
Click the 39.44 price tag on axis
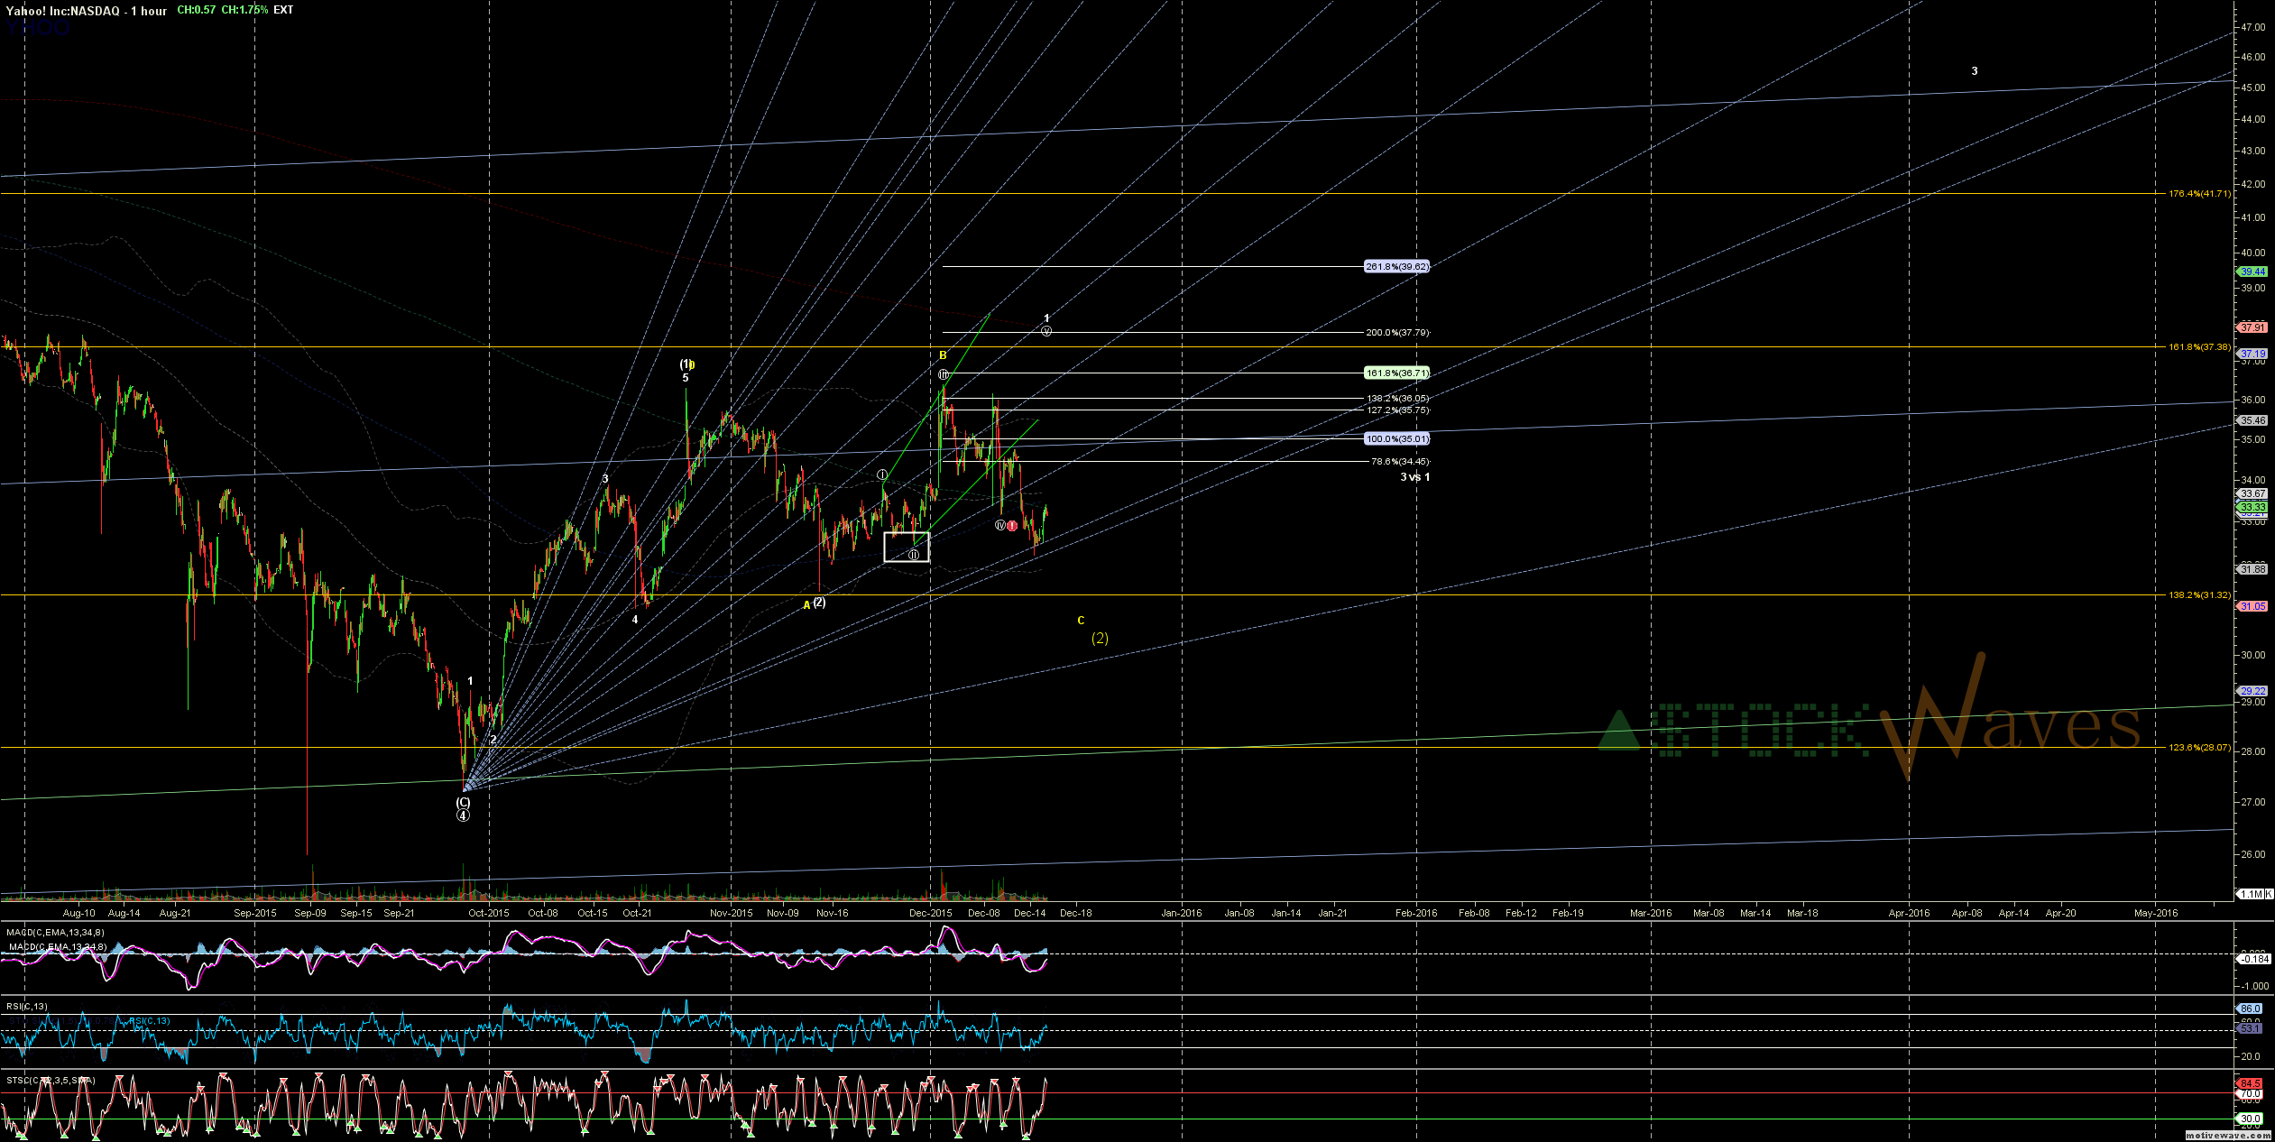2252,272
